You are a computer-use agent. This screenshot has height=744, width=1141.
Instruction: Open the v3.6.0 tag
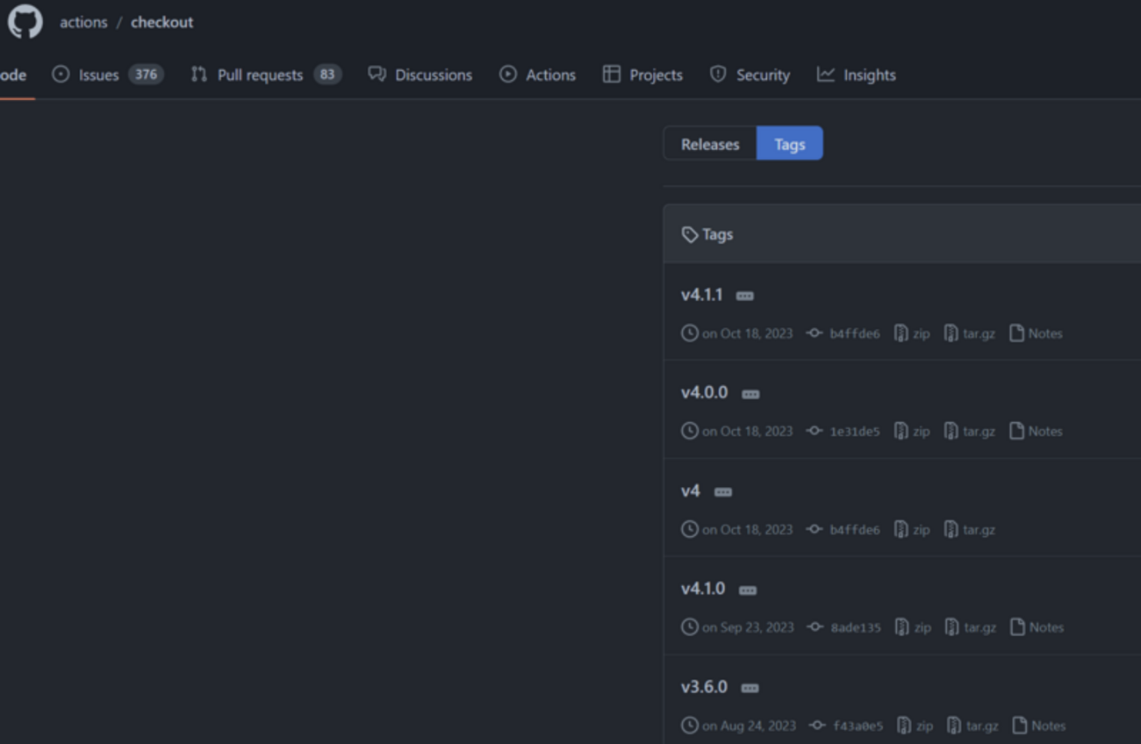(x=705, y=687)
